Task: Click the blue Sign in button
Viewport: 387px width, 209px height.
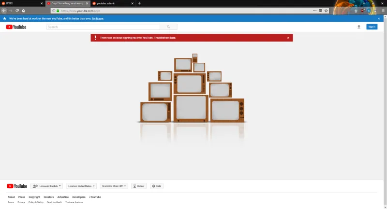Action: point(372,27)
